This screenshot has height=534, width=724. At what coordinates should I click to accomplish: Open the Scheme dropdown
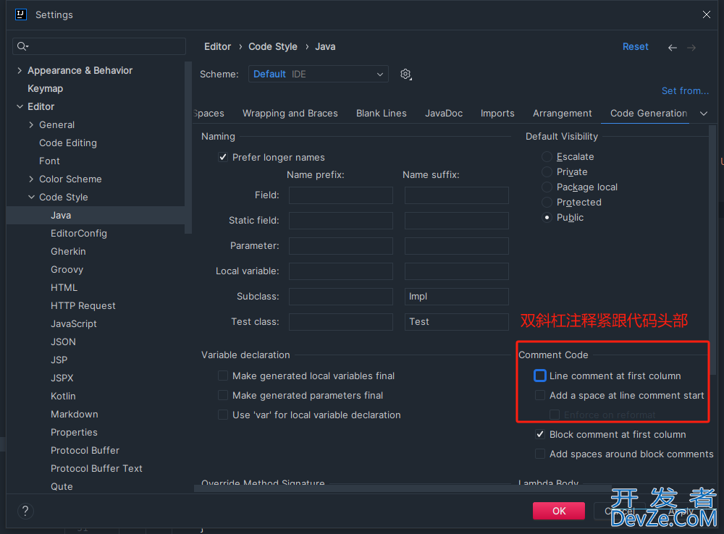(x=318, y=74)
